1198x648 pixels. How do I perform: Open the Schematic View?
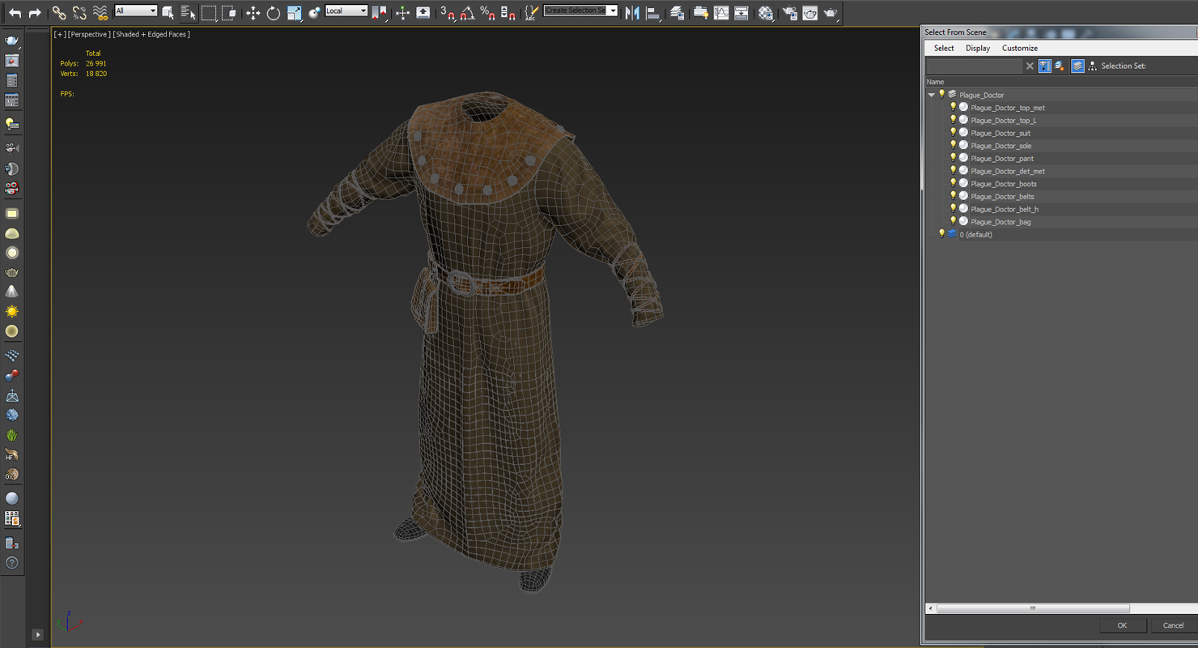pyautogui.click(x=741, y=13)
